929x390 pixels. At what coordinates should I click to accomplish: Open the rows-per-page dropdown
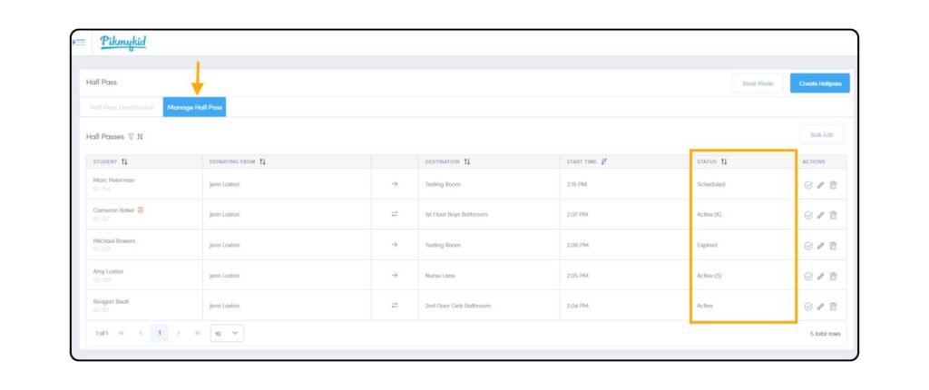click(x=227, y=334)
